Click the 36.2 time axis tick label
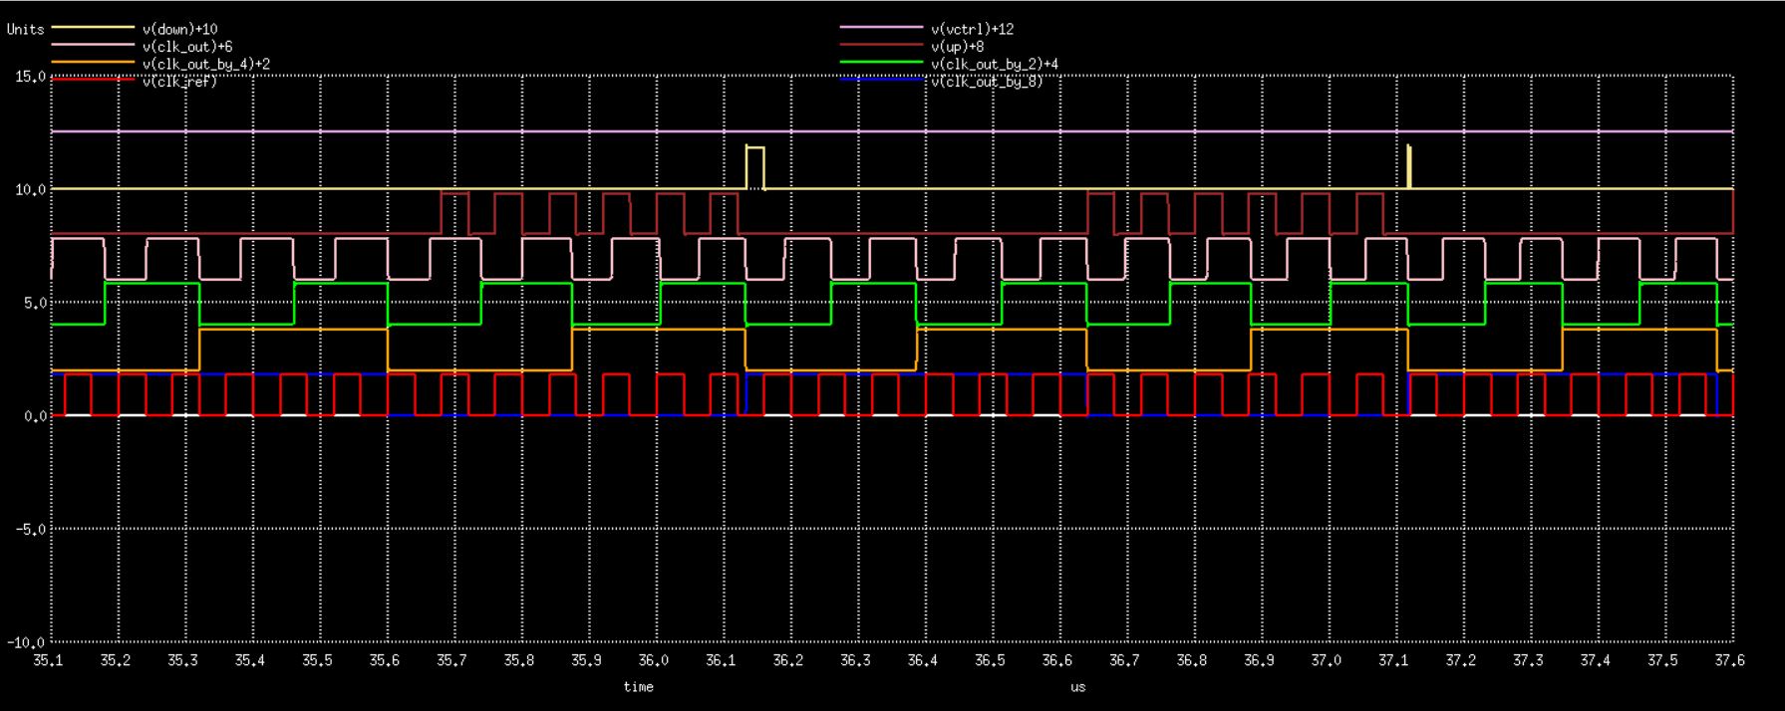The width and height of the screenshot is (1785, 711). click(x=788, y=660)
